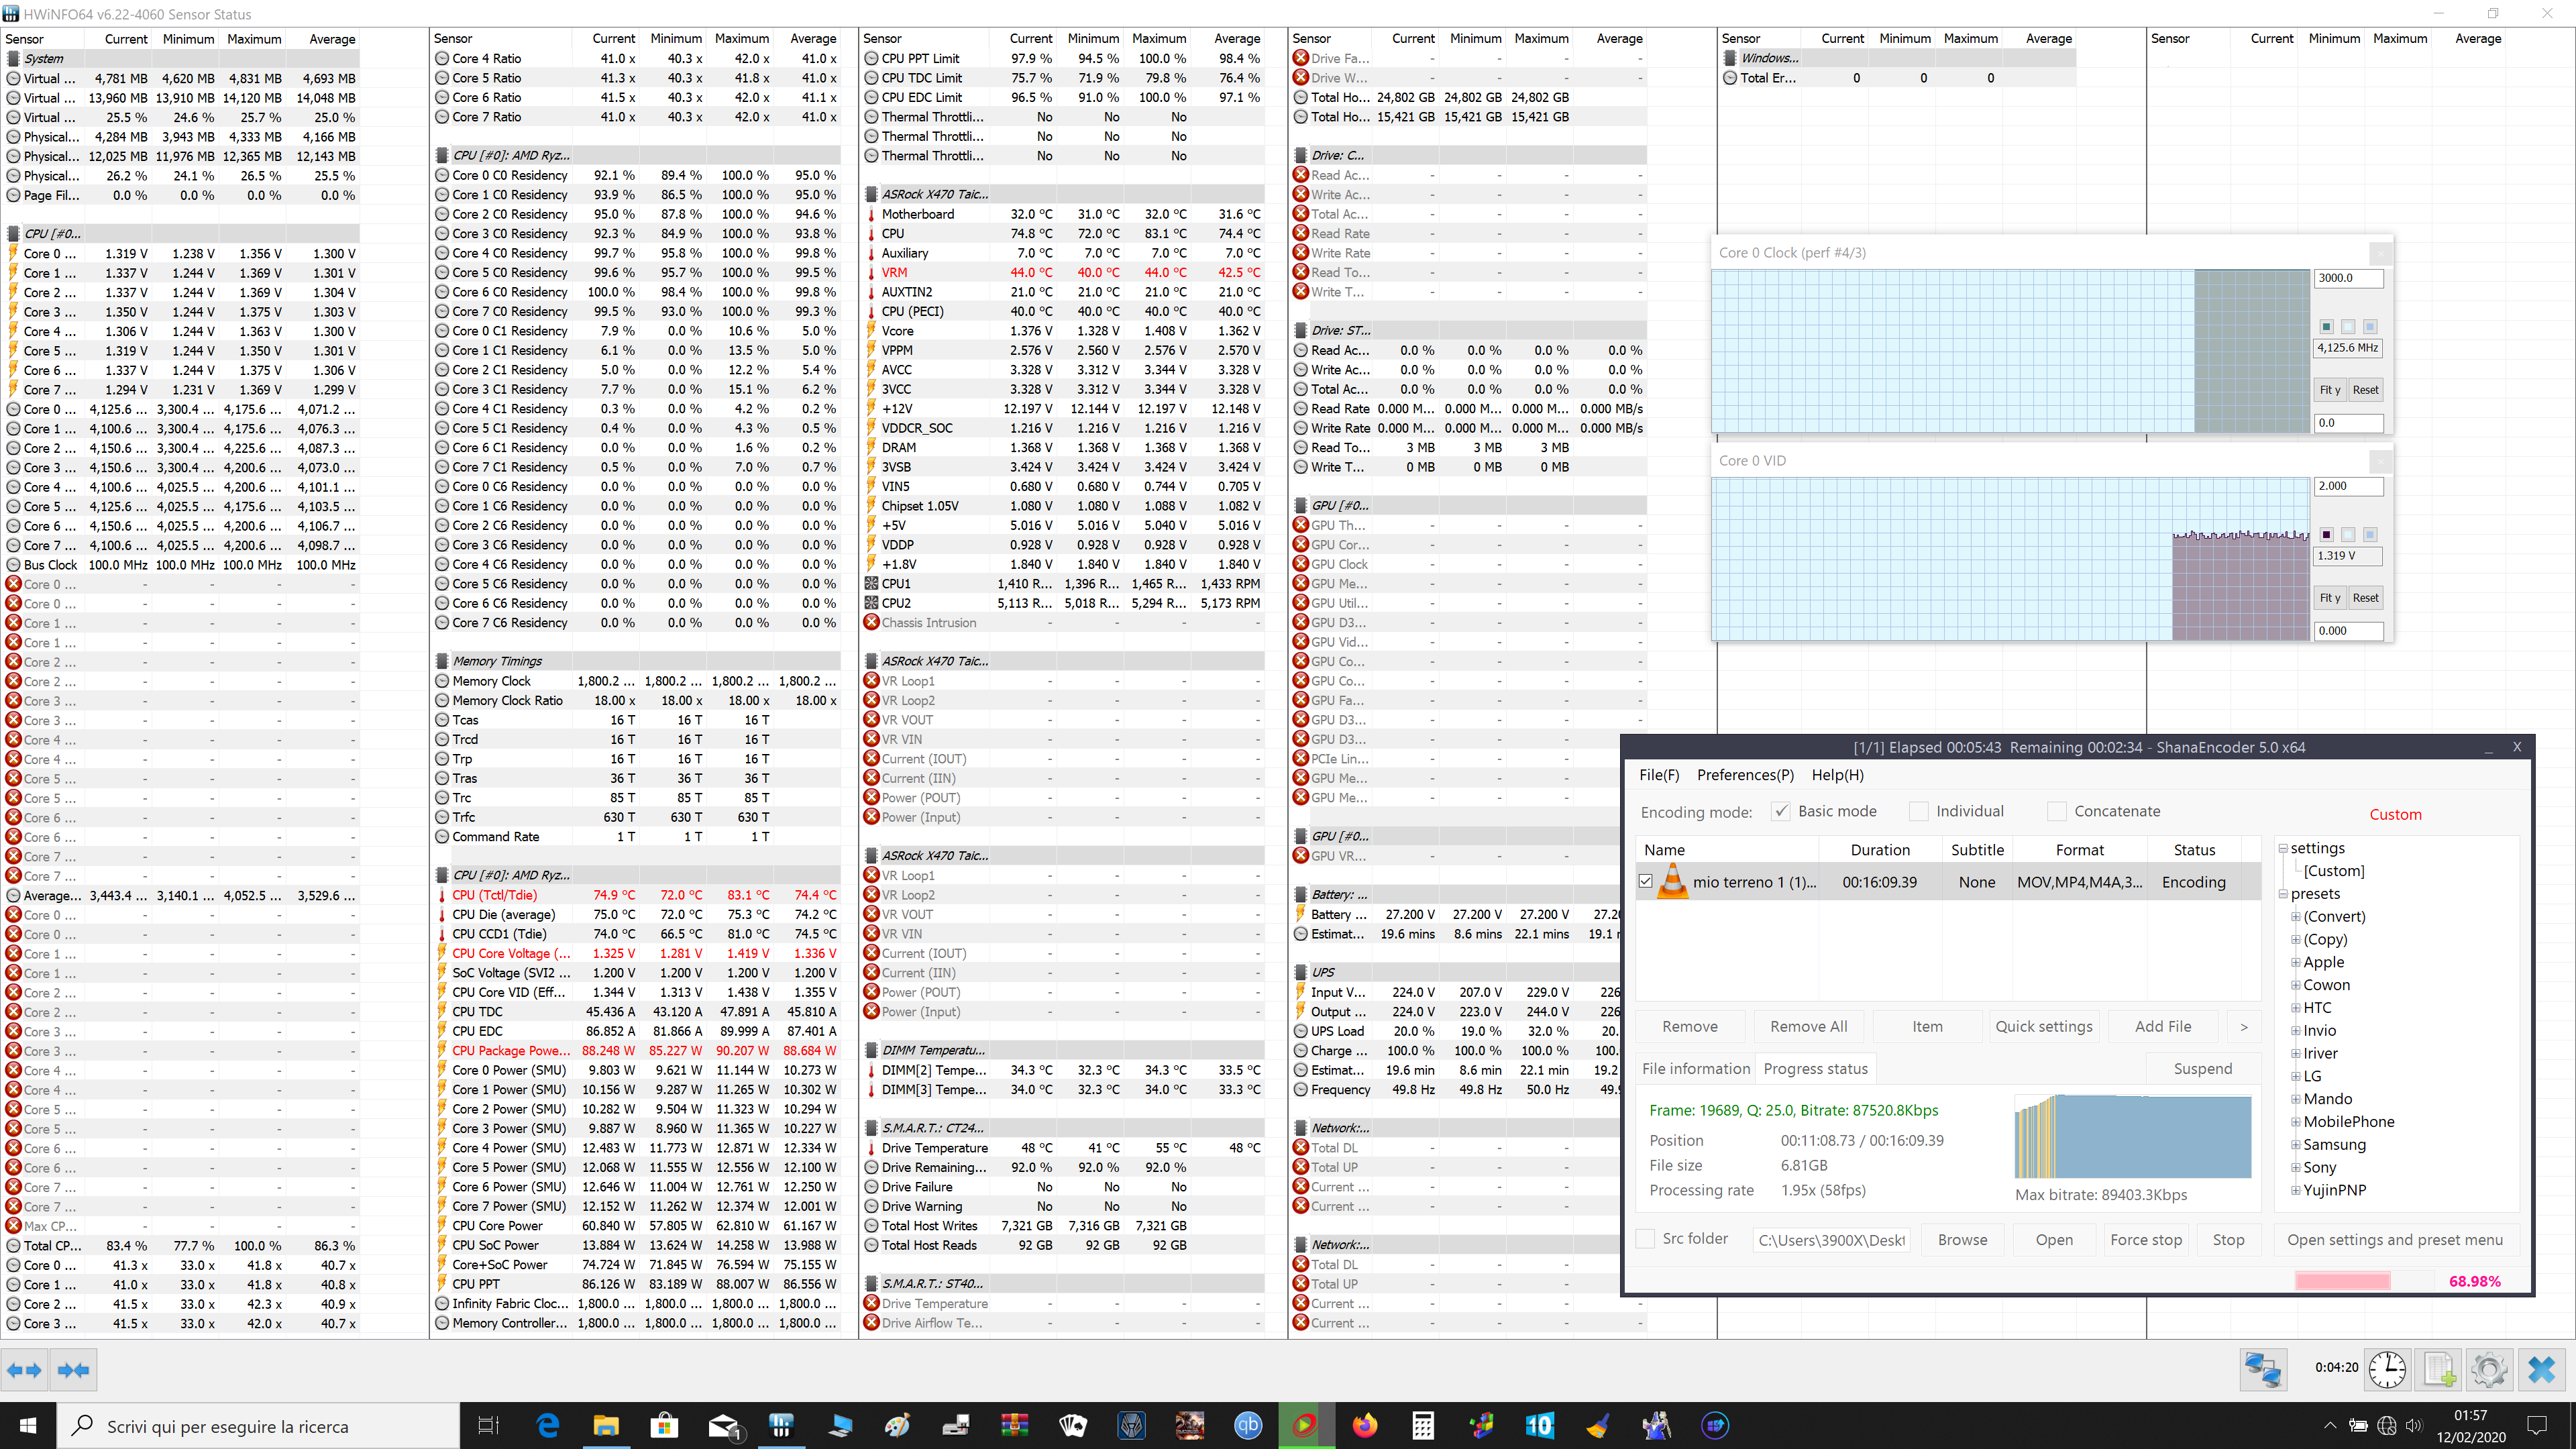2576x1449 pixels.
Task: Click the Windows taskbar search box
Action: [x=258, y=1426]
